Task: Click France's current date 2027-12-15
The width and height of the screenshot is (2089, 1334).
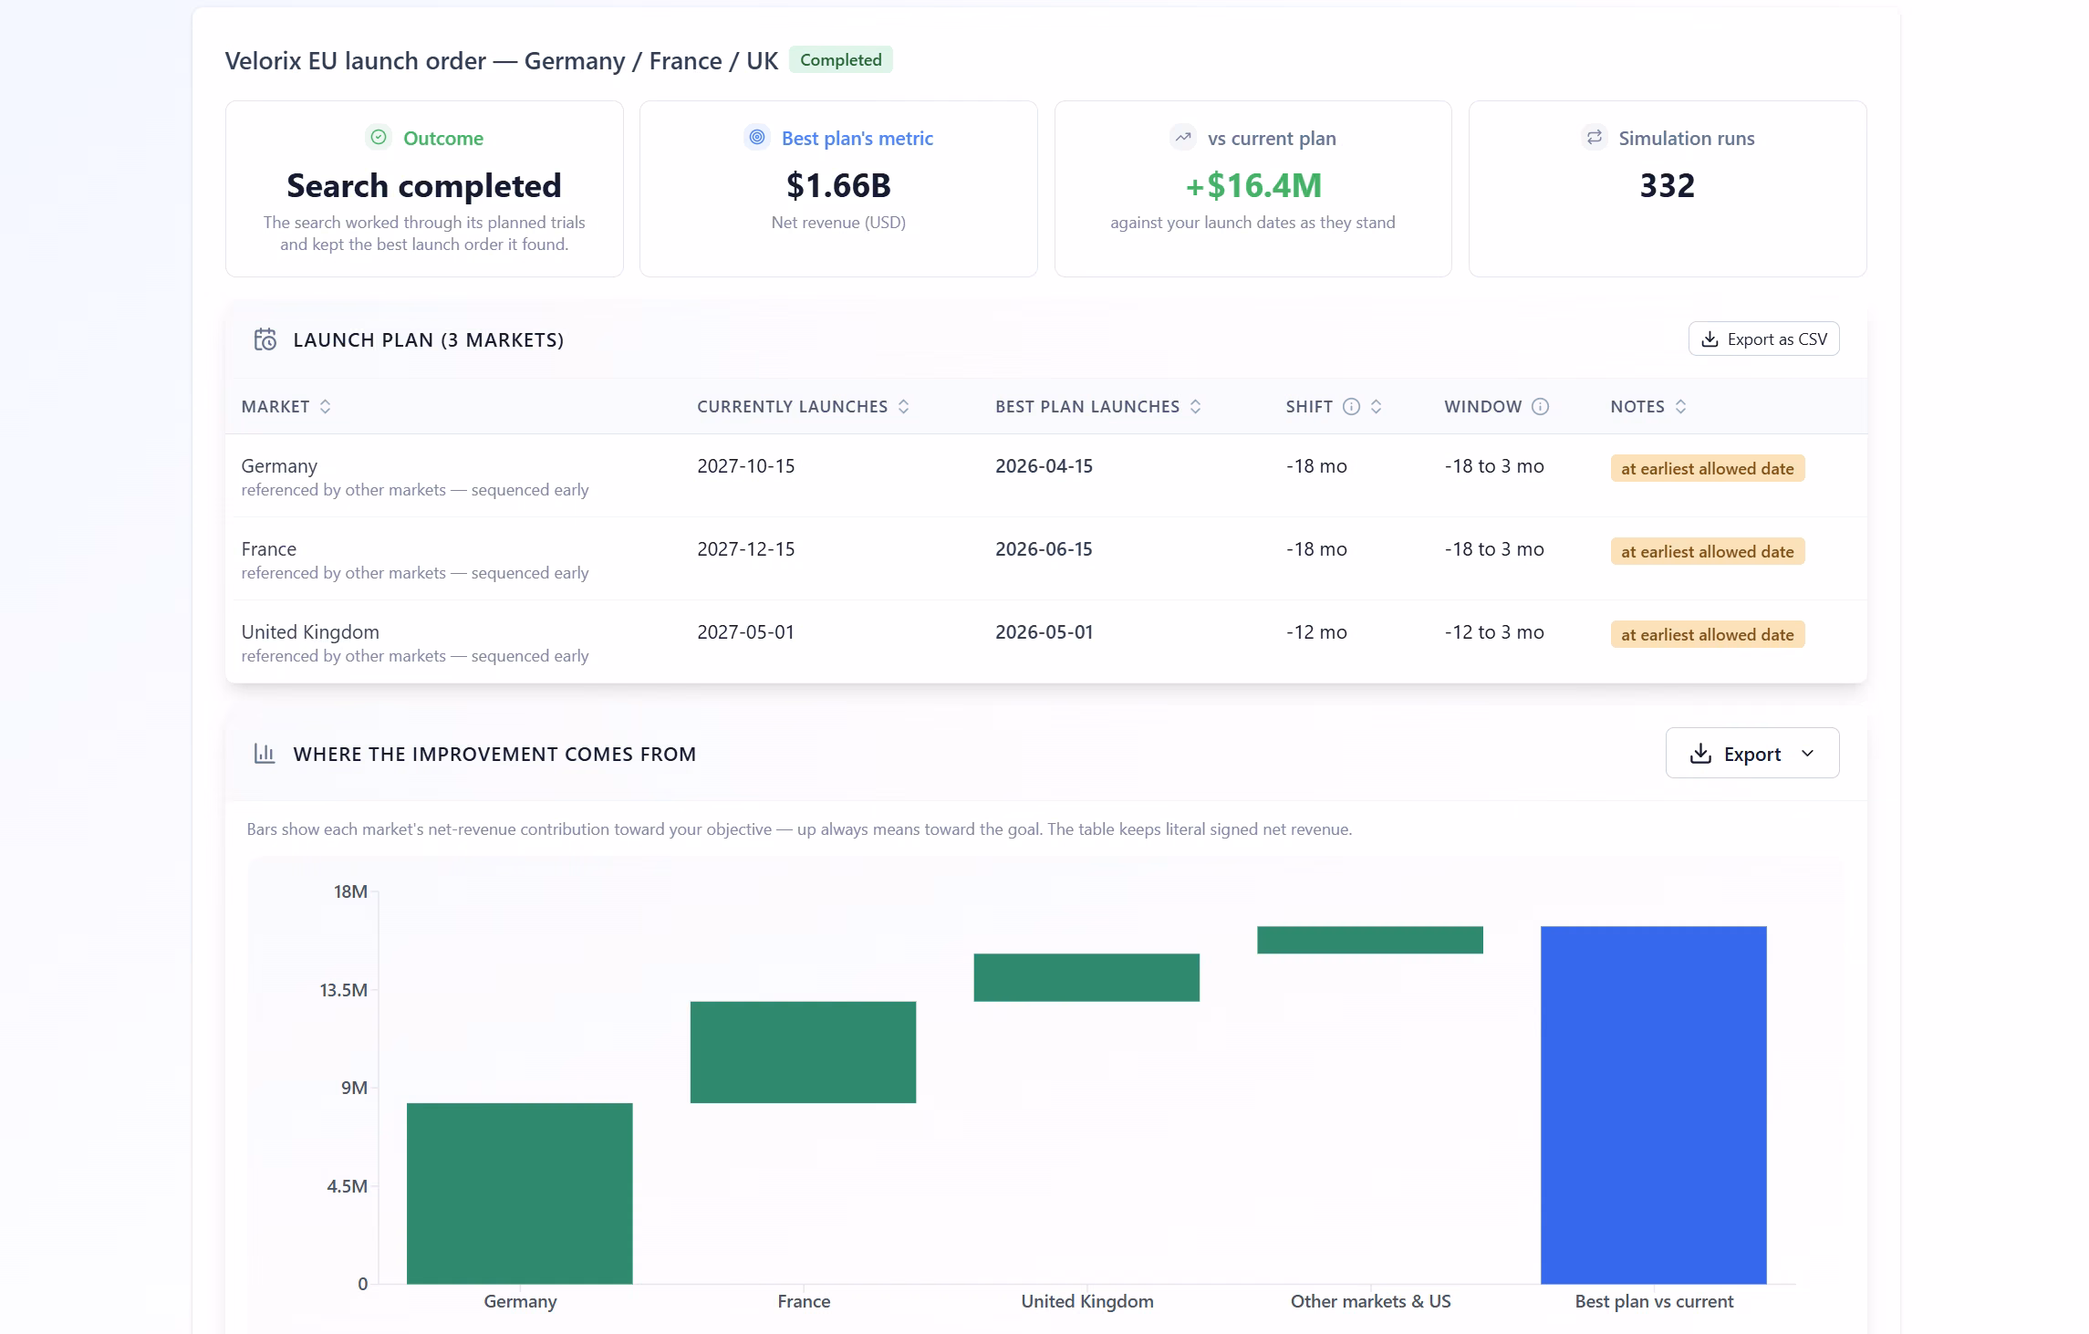Action: click(745, 549)
